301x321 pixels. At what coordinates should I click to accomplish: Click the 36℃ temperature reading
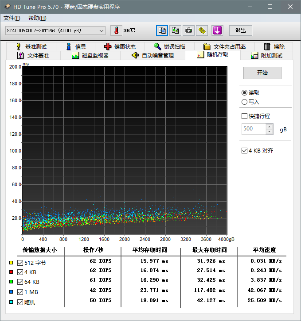(129, 31)
